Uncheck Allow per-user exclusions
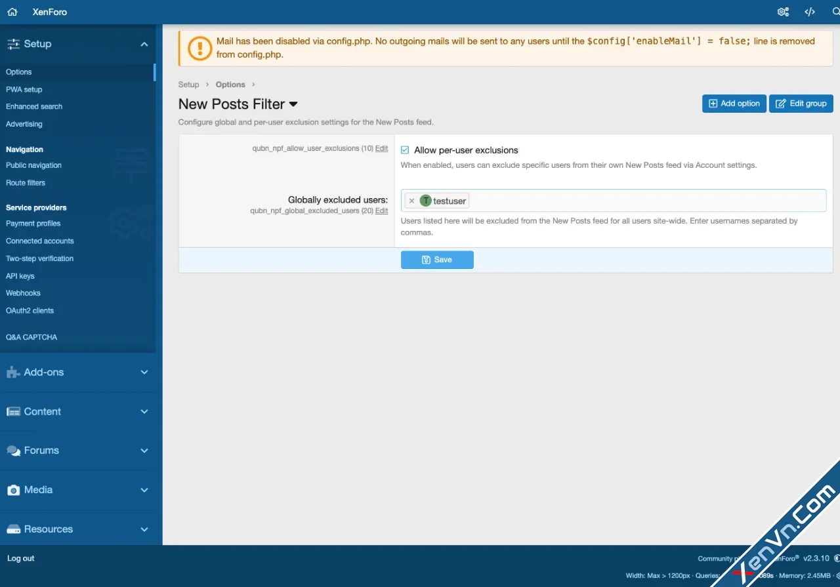Image resolution: width=840 pixels, height=587 pixels. click(x=404, y=150)
